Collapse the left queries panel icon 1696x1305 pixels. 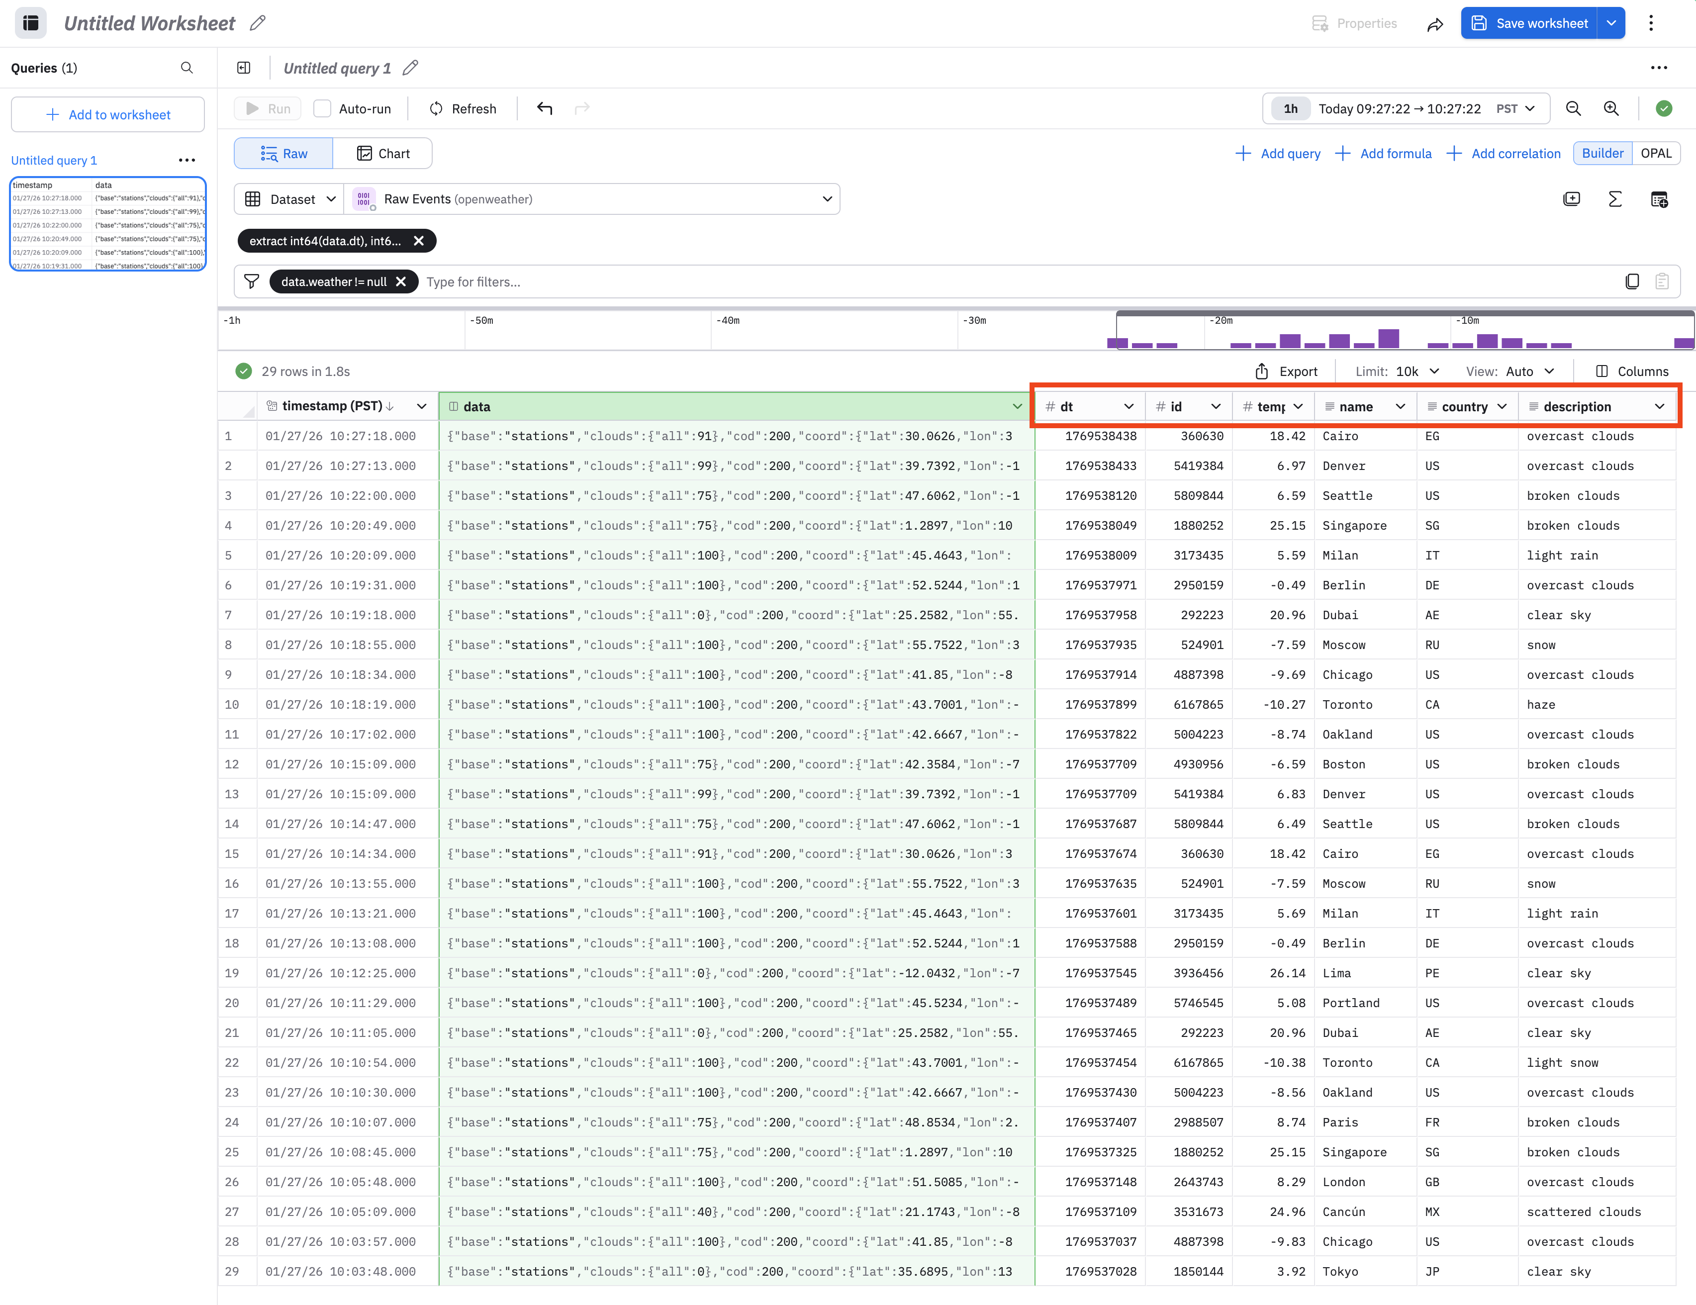244,68
